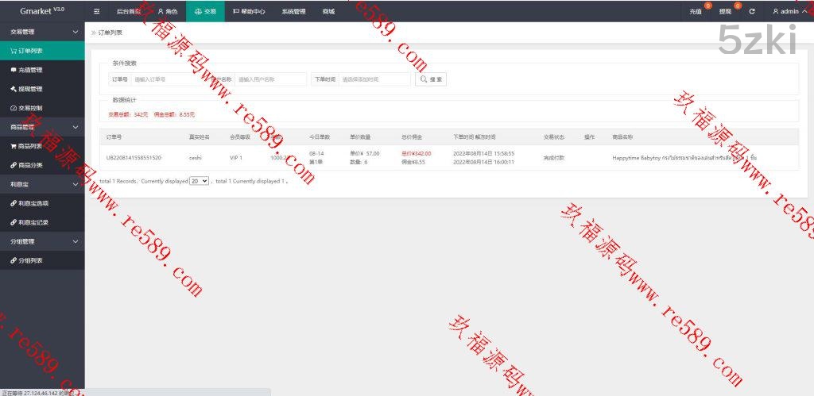Image resolution: width=814 pixels, height=396 pixels.
Task: Open the 系统管理 top navigation tab
Action: [293, 11]
